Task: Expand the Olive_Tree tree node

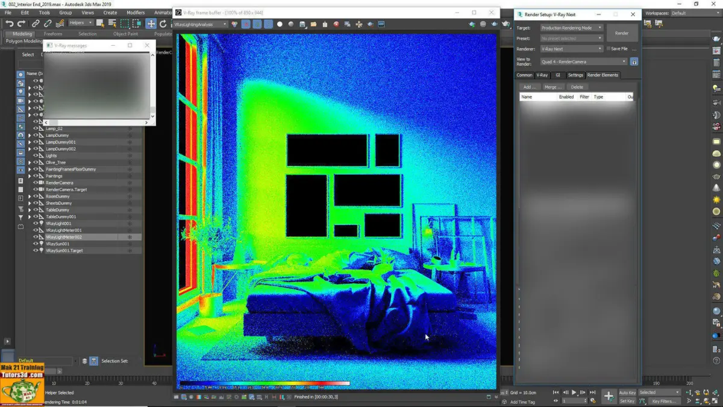Action: point(30,163)
